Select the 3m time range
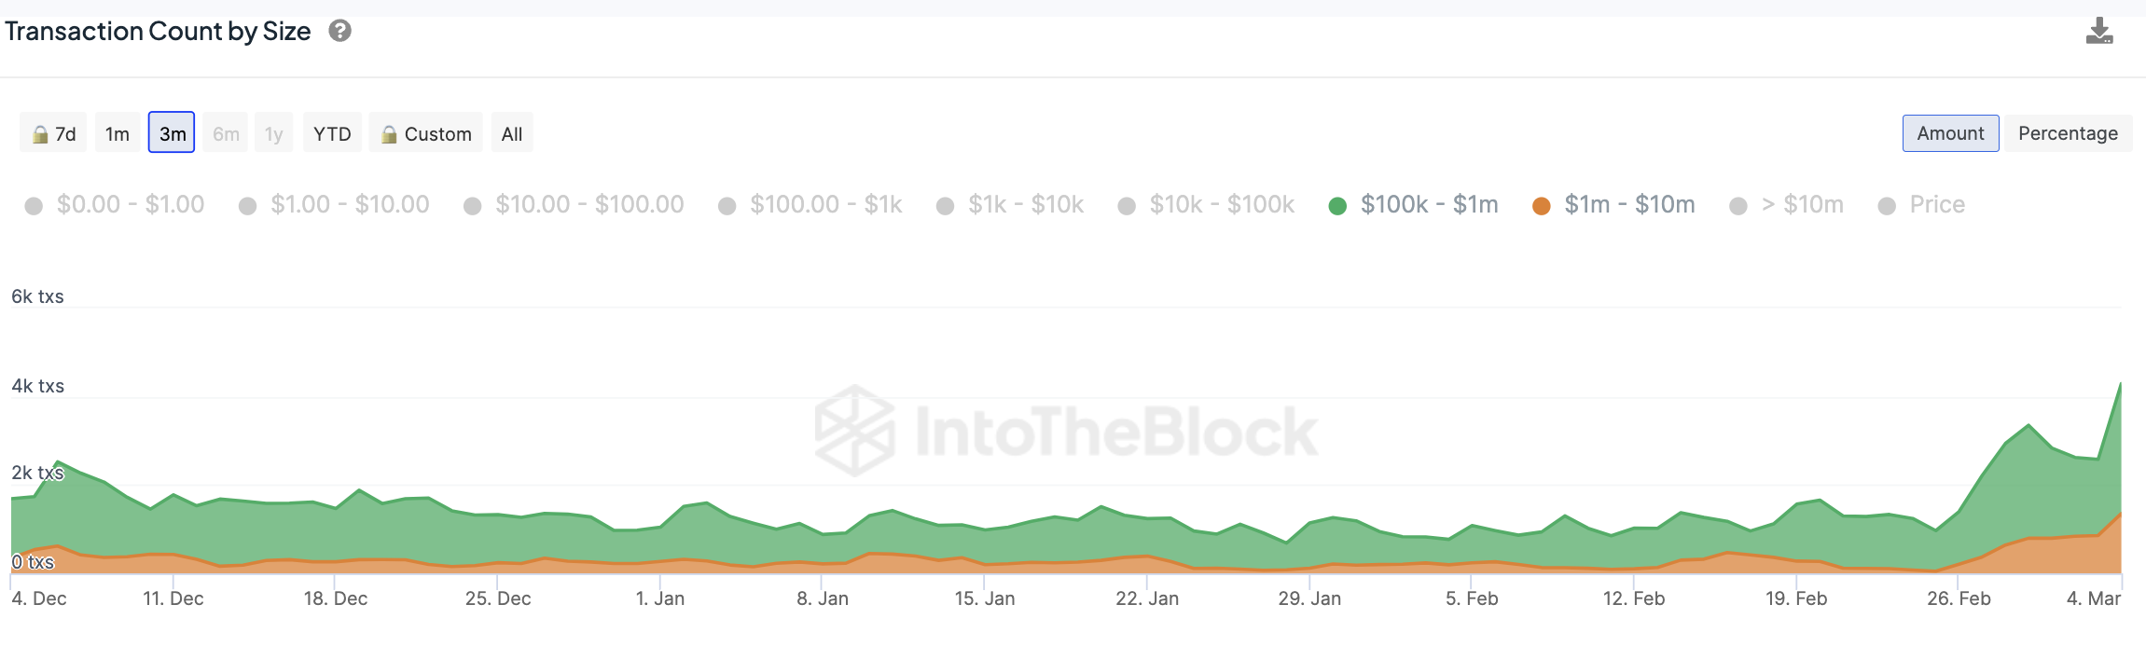The image size is (2146, 646). point(172,133)
